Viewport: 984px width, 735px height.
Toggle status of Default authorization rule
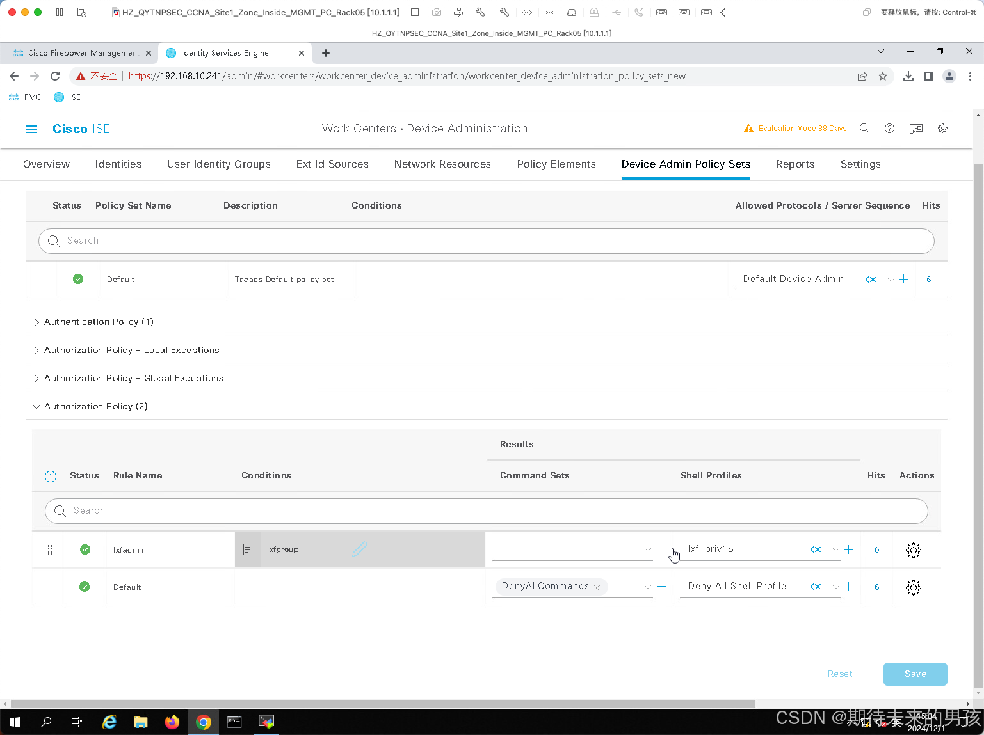[x=85, y=587]
